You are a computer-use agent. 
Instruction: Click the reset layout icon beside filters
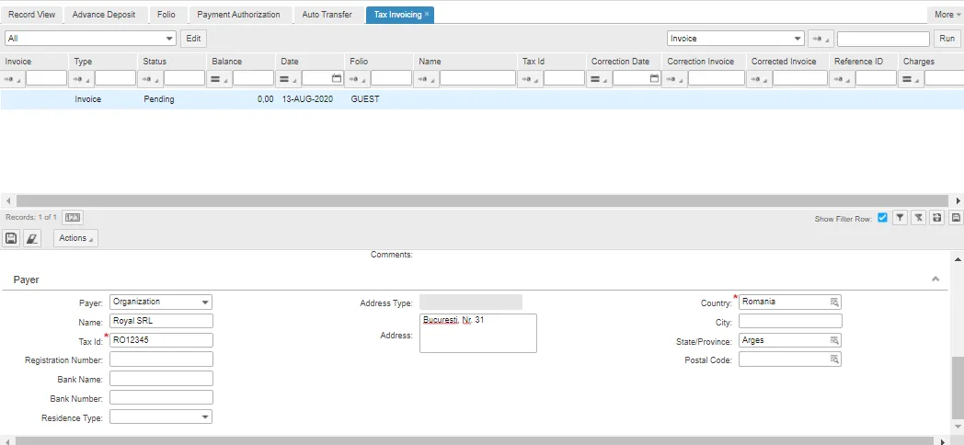pyautogui.click(x=936, y=218)
